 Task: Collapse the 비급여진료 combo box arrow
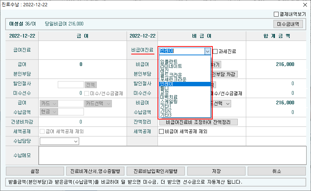tap(208, 52)
